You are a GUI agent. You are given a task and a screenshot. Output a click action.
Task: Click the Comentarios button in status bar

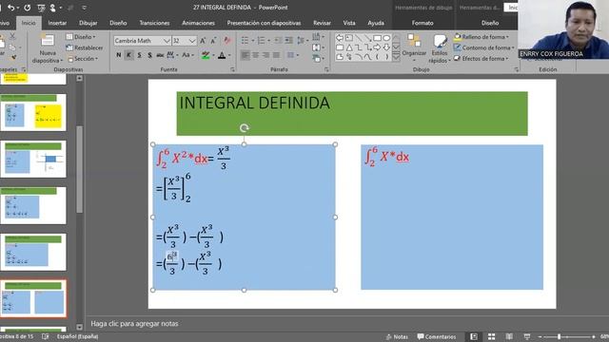pos(437,336)
